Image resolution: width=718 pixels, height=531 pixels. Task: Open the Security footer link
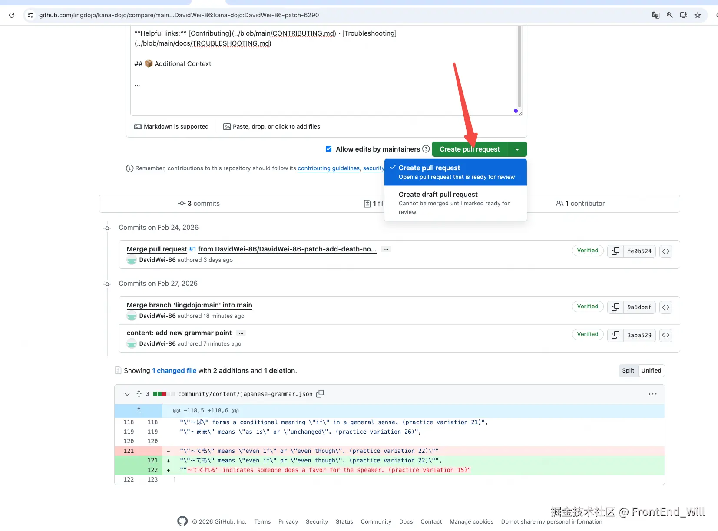click(x=317, y=522)
